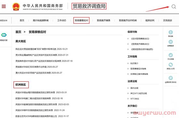Open 《国别贸易投资环境信息》 publication link
Viewport: 179px width, 118px height.
[x=142, y=49]
